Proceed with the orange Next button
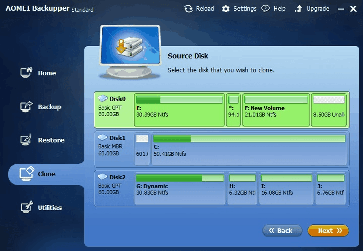Screen dimensions: 363x251 click(328, 231)
